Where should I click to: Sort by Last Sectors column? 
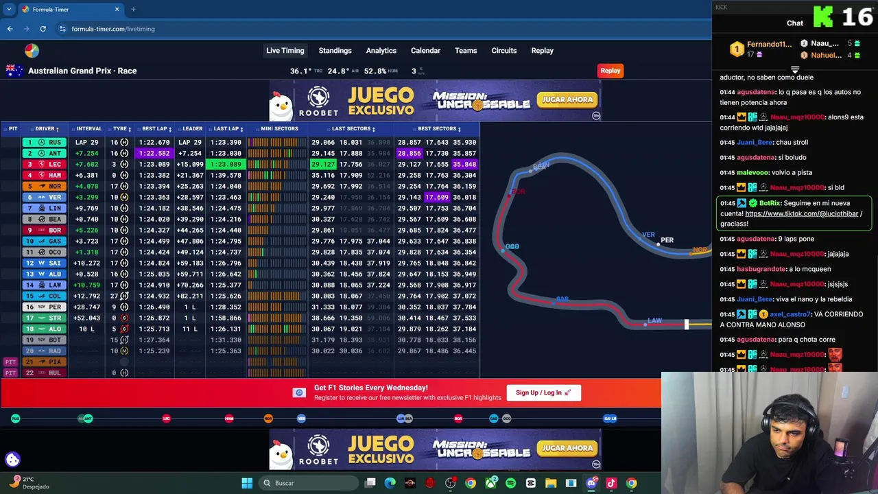pos(353,128)
